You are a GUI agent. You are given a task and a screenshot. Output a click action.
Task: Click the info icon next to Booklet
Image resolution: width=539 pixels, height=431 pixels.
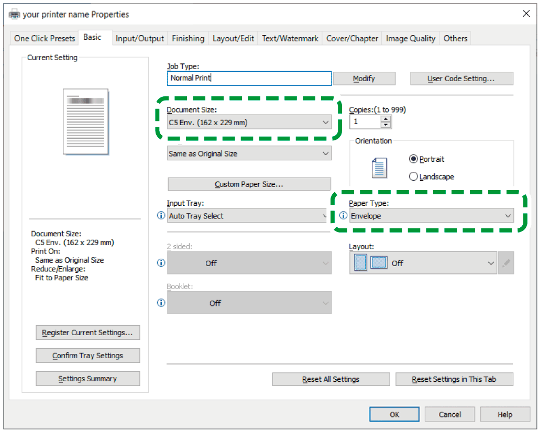[x=161, y=303]
